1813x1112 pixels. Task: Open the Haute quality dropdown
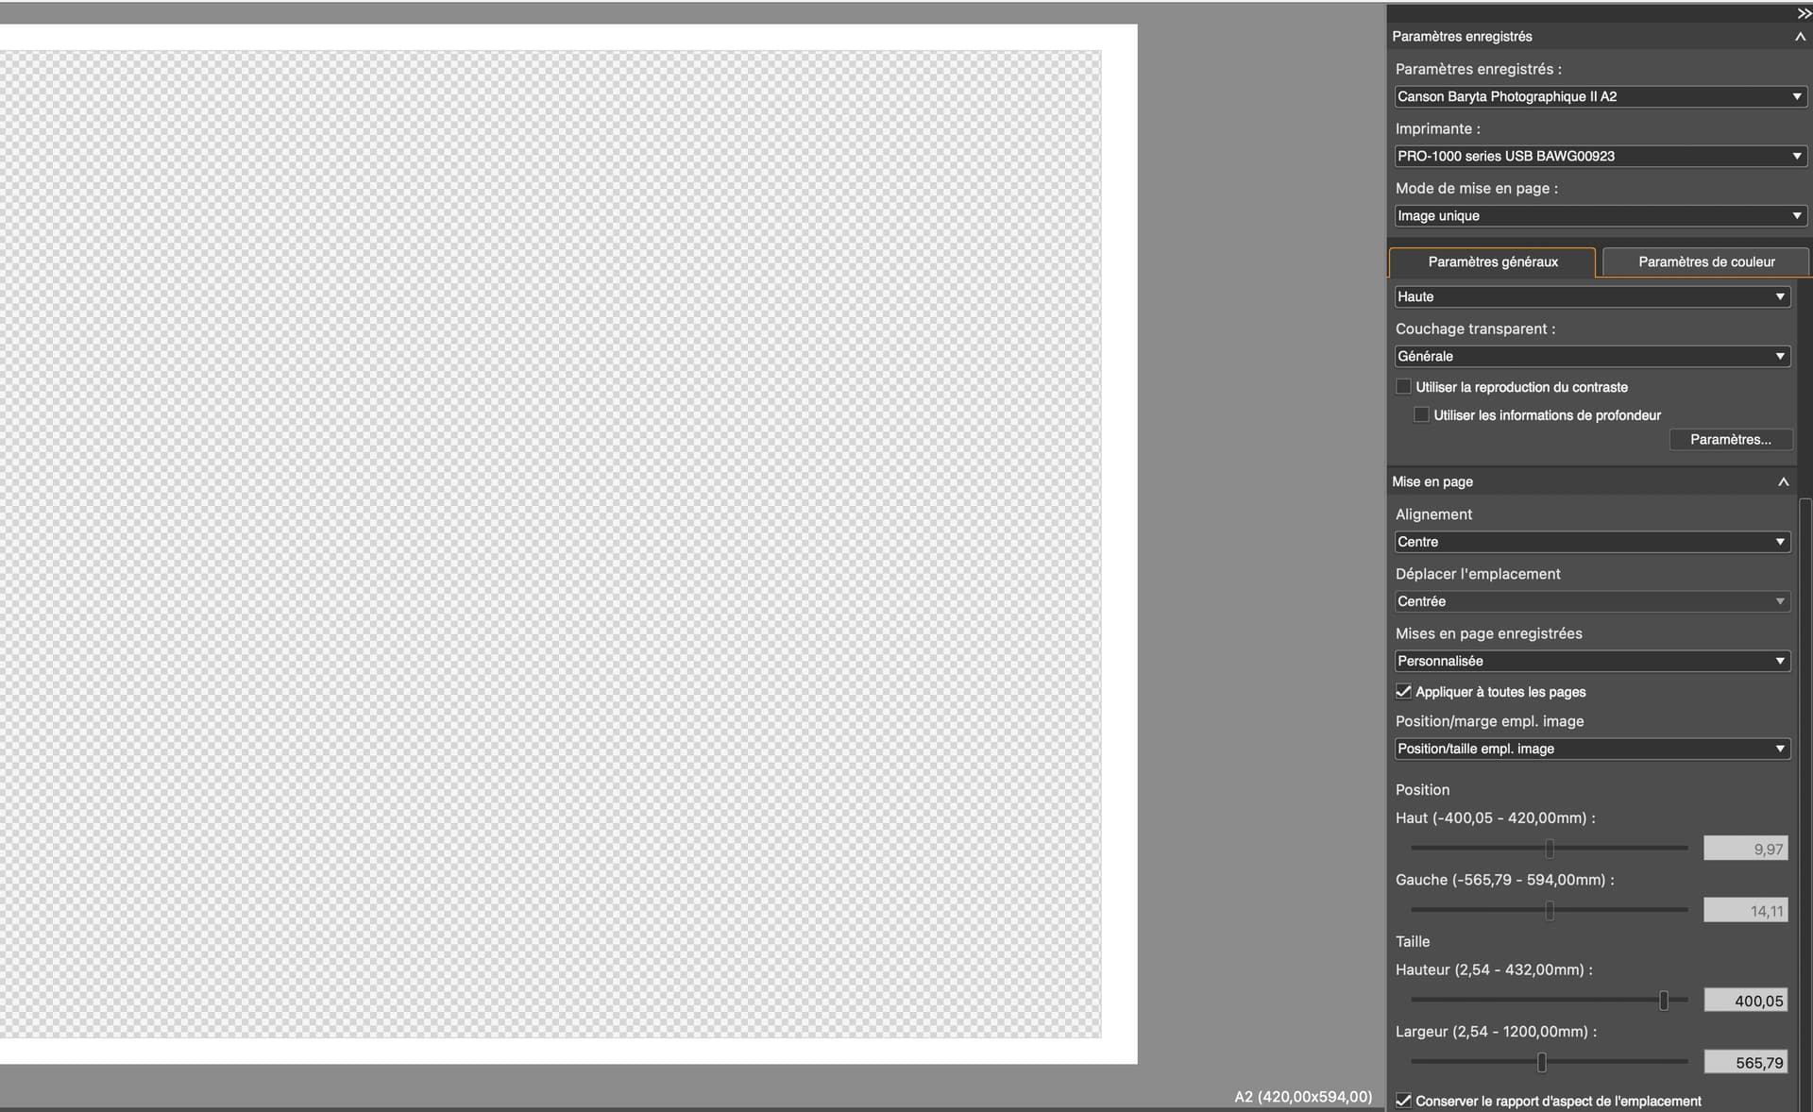pos(1592,297)
